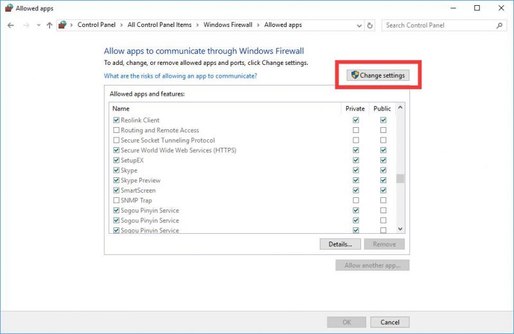Select the Skype Preview row text
The image size is (514, 334).
click(x=141, y=180)
